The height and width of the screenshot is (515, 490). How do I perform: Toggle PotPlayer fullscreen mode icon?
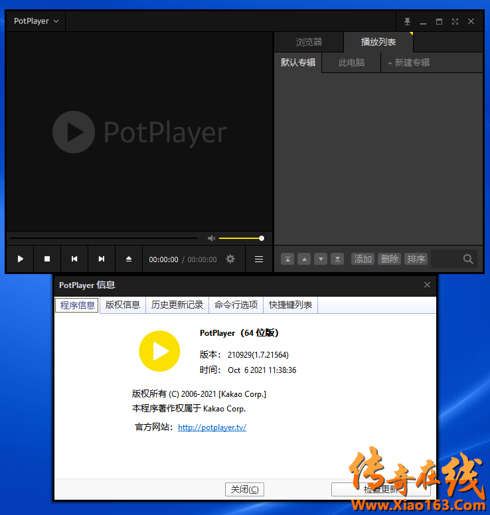pos(455,21)
